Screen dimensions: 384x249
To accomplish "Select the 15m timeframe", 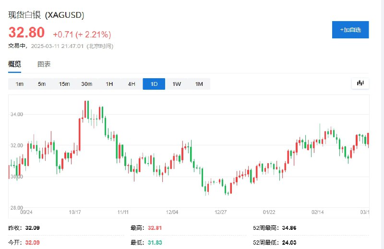I will click(64, 84).
